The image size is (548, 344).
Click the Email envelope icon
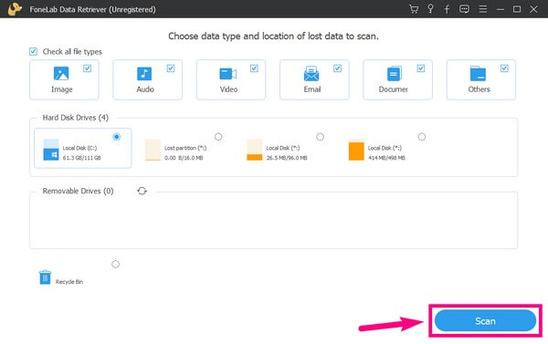(311, 73)
